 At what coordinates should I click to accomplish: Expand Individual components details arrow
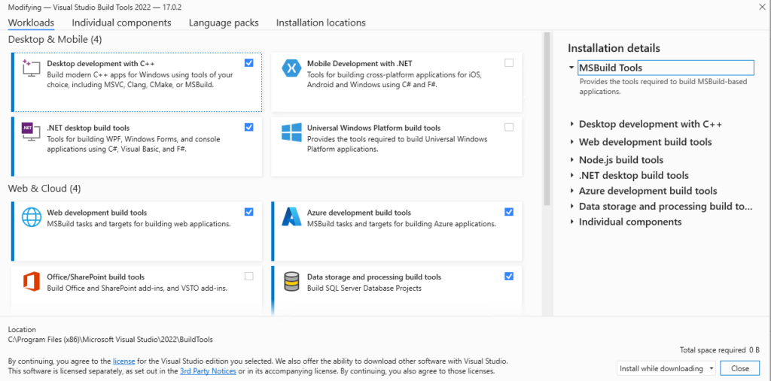(572, 222)
